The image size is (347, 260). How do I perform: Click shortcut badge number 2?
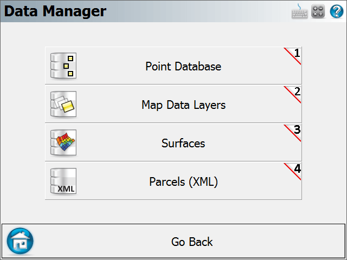point(297,92)
